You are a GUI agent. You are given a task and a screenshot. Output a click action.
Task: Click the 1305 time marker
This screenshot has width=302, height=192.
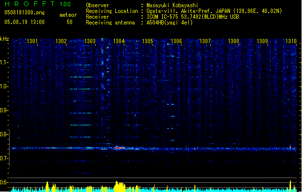(147, 41)
